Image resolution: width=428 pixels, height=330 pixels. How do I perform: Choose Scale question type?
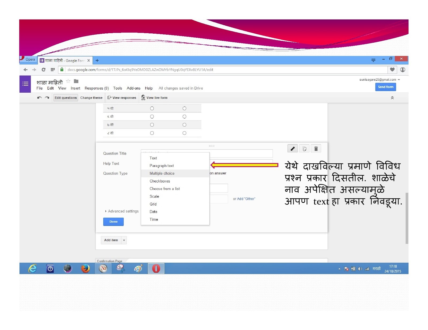(x=175, y=196)
